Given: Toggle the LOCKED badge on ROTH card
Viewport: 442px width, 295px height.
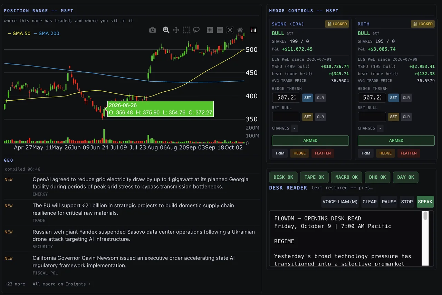Looking at the screenshot, I should [x=423, y=24].
